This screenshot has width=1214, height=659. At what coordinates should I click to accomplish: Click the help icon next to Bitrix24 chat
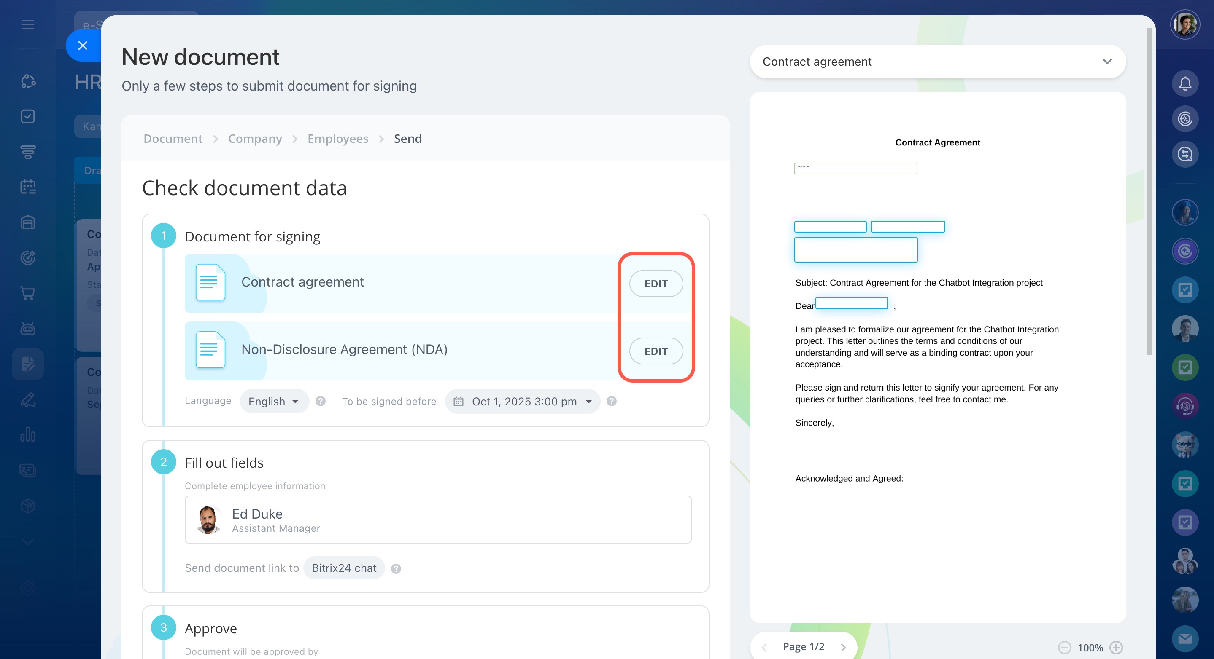(396, 569)
